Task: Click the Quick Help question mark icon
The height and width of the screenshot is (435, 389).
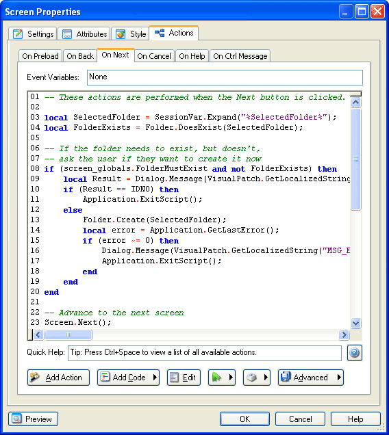Action: 355,353
